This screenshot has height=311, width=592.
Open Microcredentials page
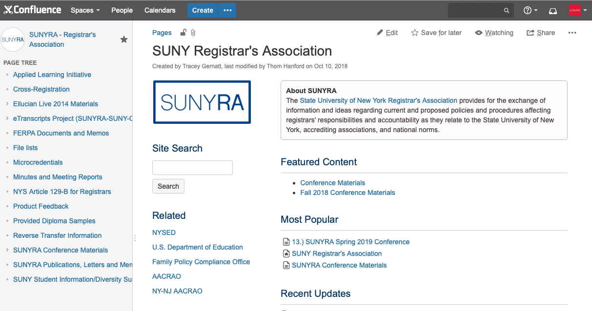[x=38, y=162]
